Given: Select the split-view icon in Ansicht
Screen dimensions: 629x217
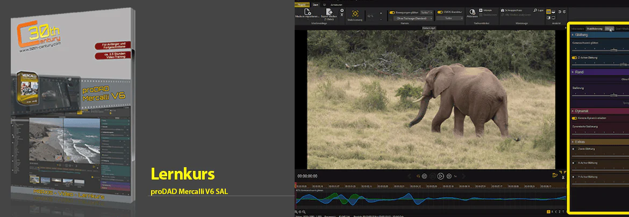Looking at the screenshot, I should coord(548,18).
